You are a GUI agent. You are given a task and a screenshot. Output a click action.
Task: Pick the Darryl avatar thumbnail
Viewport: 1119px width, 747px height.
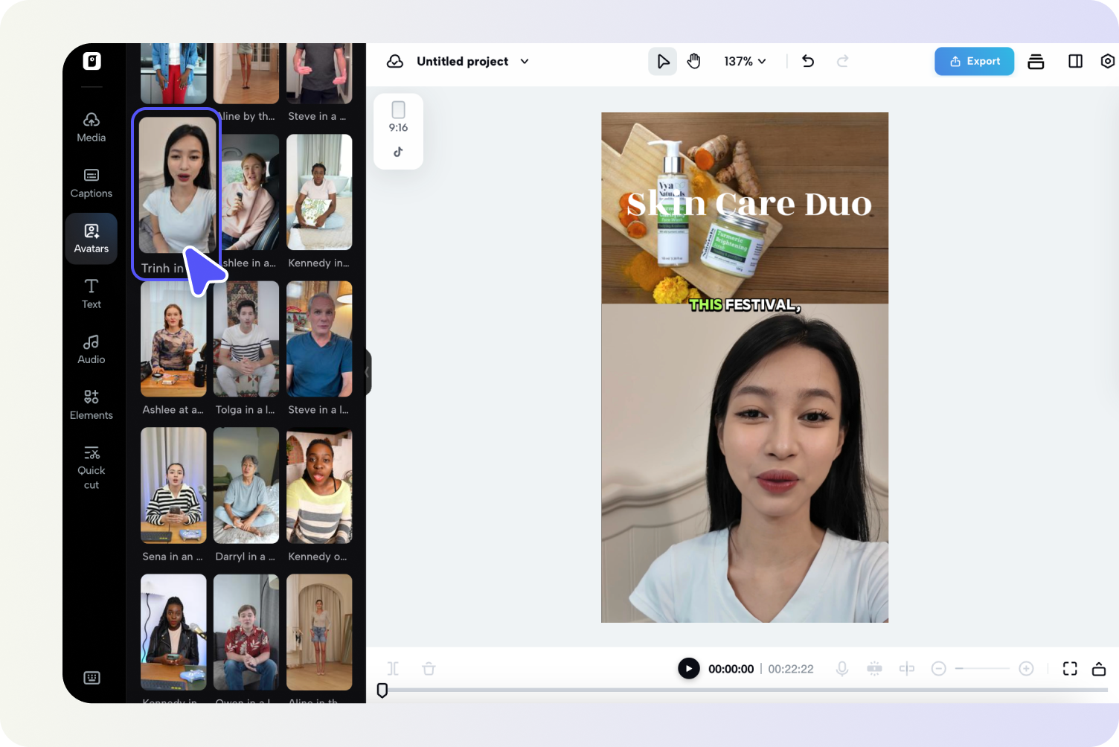point(246,485)
